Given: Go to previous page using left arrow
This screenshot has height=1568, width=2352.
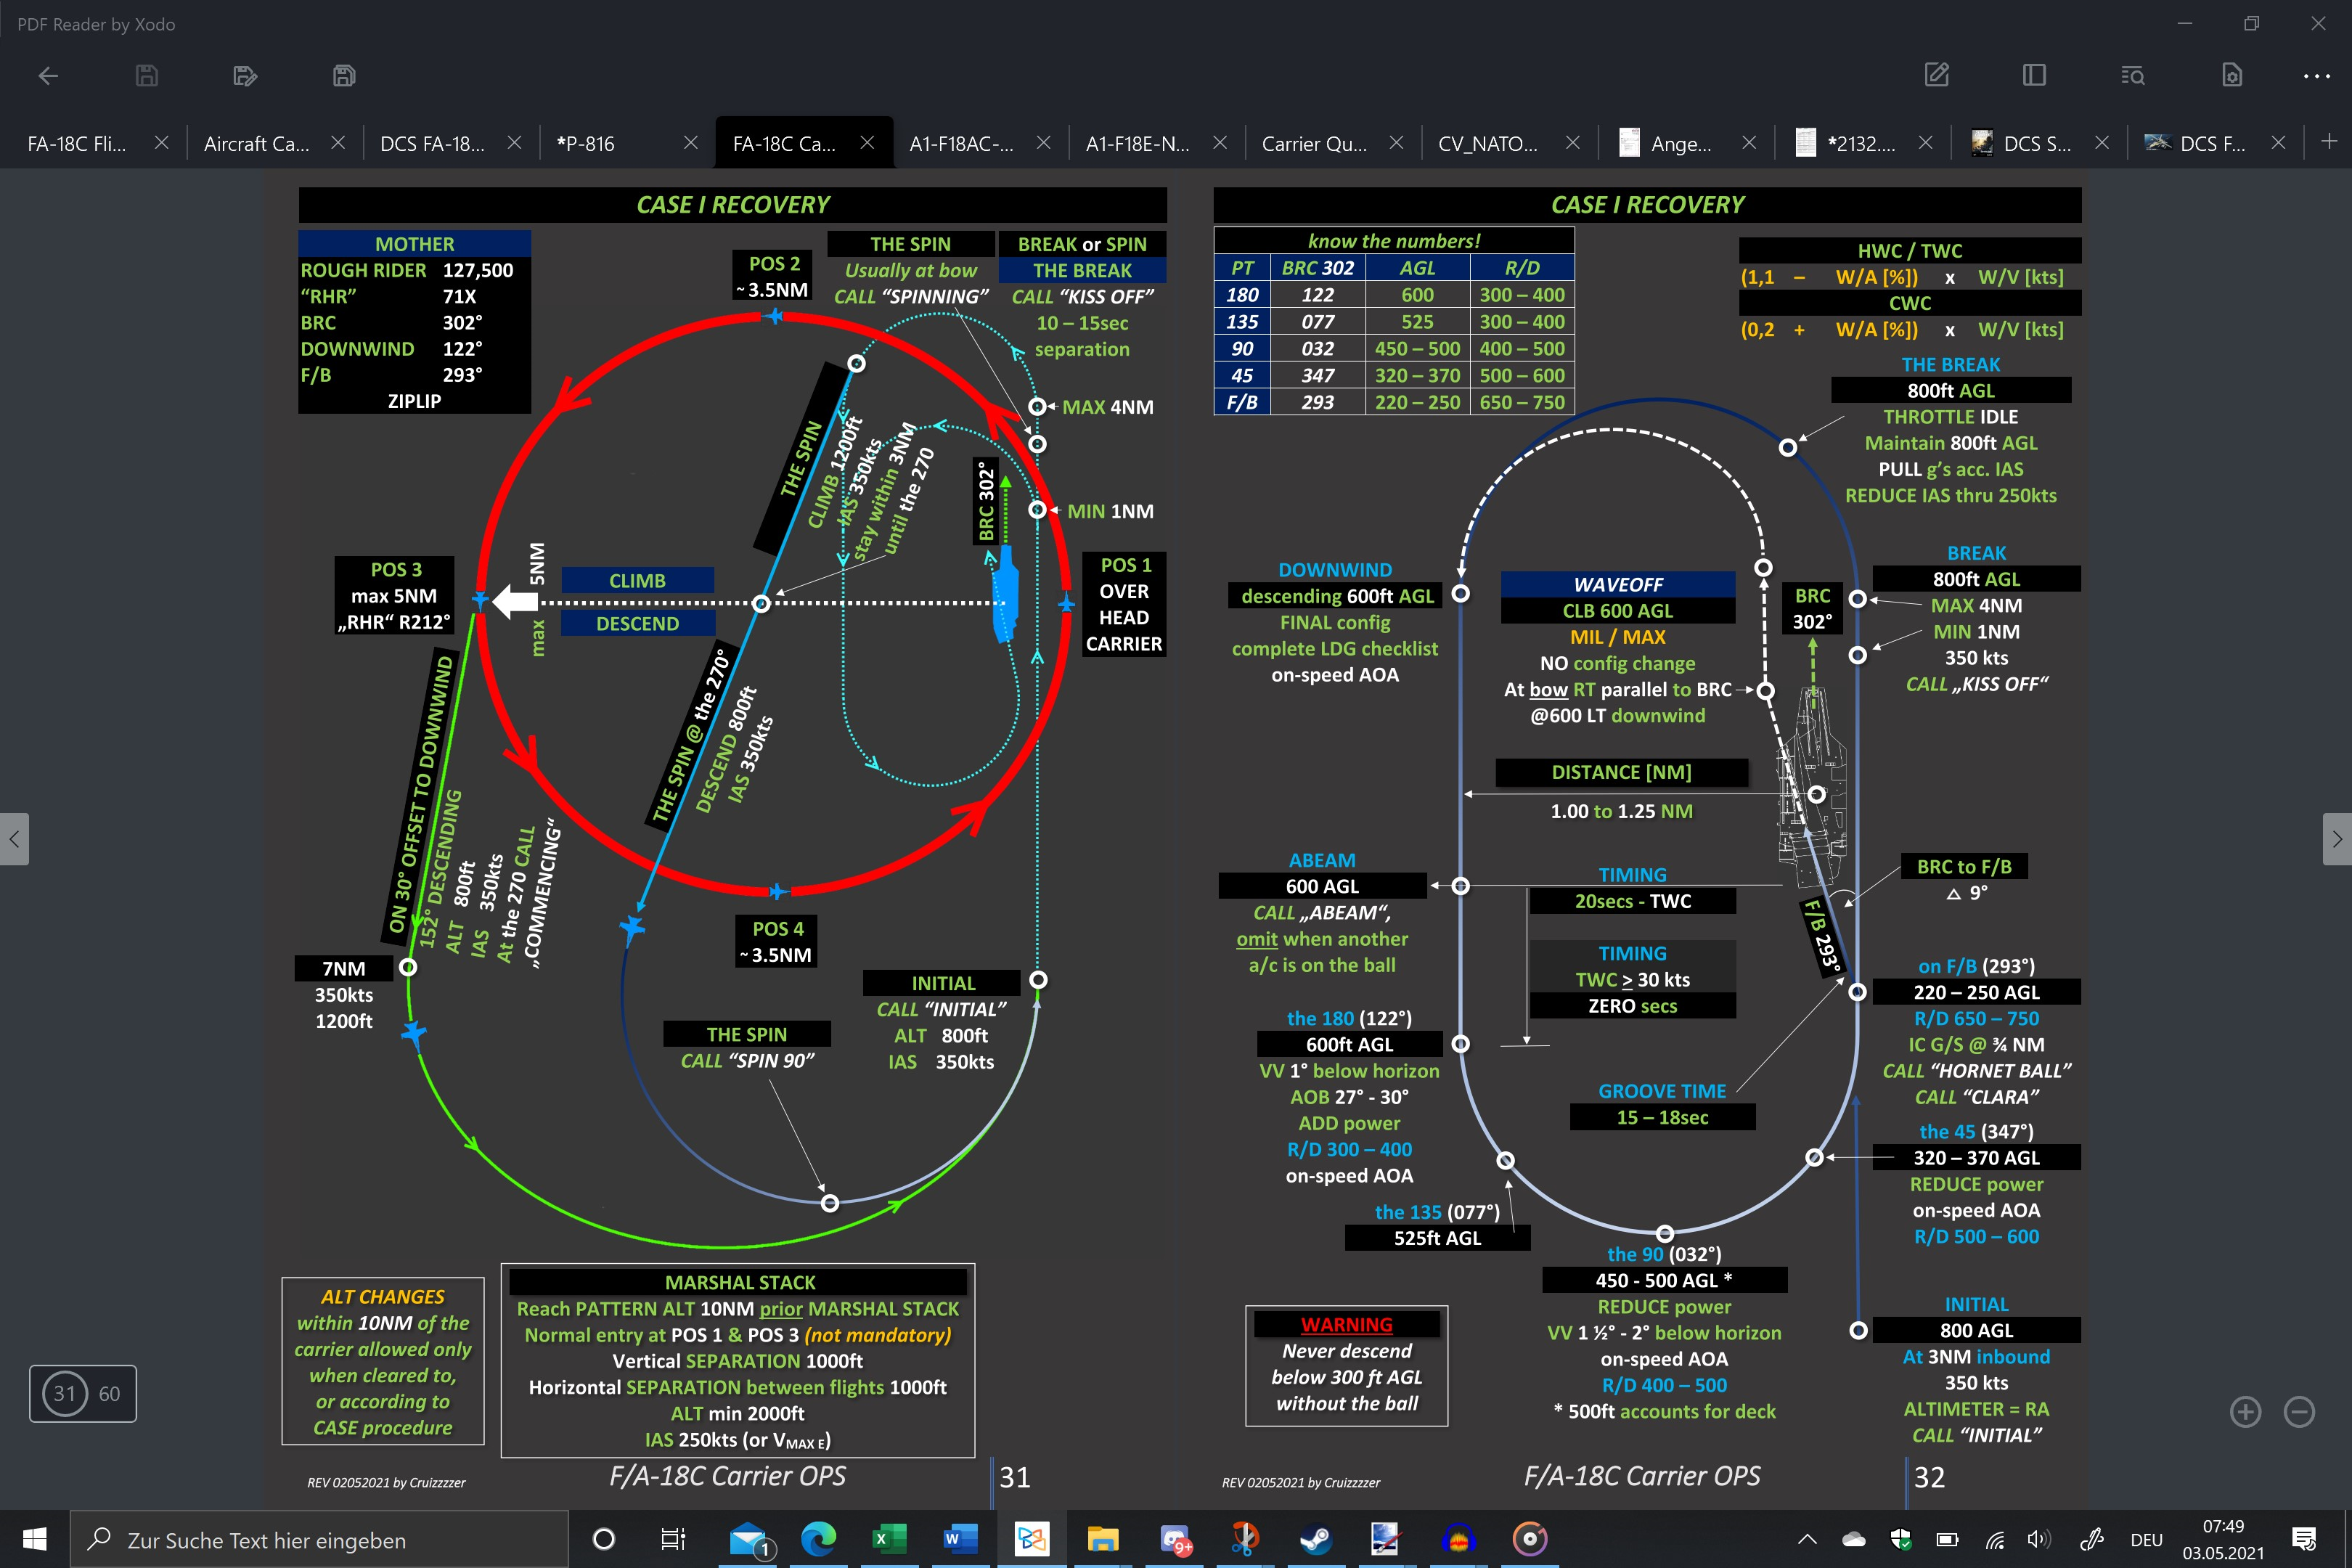Looking at the screenshot, I should pos(14,839).
